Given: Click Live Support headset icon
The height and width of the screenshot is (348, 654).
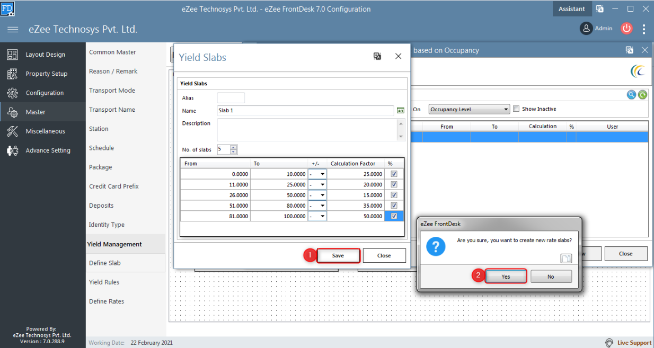Looking at the screenshot, I should (x=609, y=343).
